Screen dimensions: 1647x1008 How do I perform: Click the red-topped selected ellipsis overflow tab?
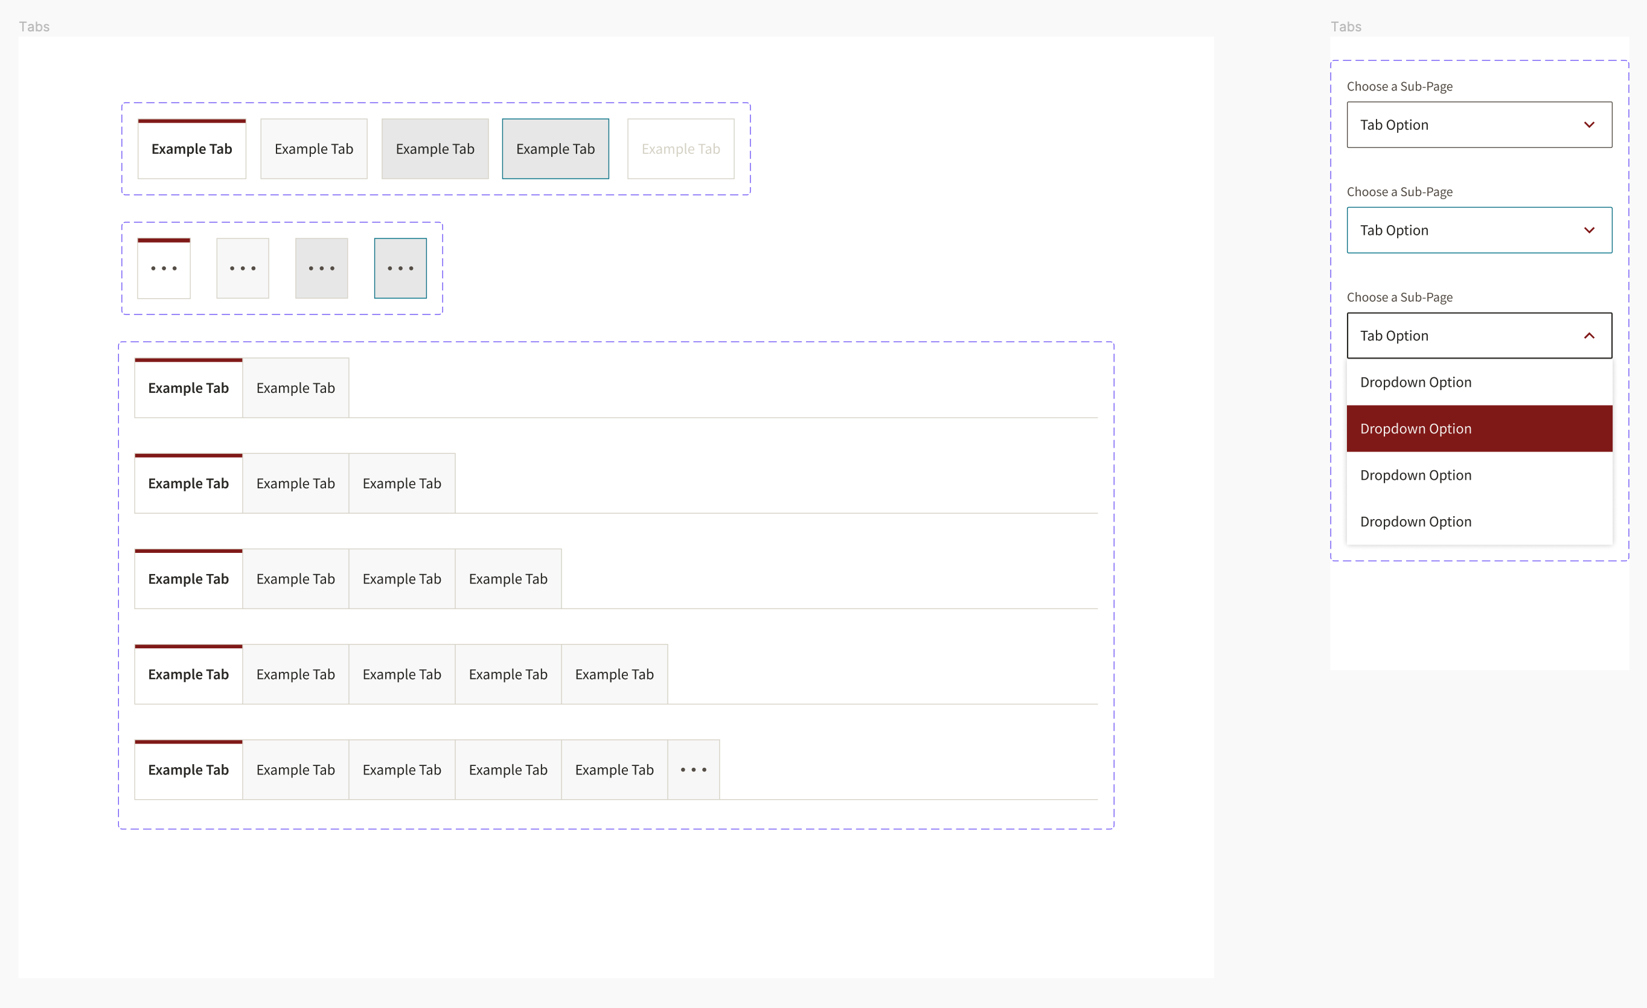(164, 268)
